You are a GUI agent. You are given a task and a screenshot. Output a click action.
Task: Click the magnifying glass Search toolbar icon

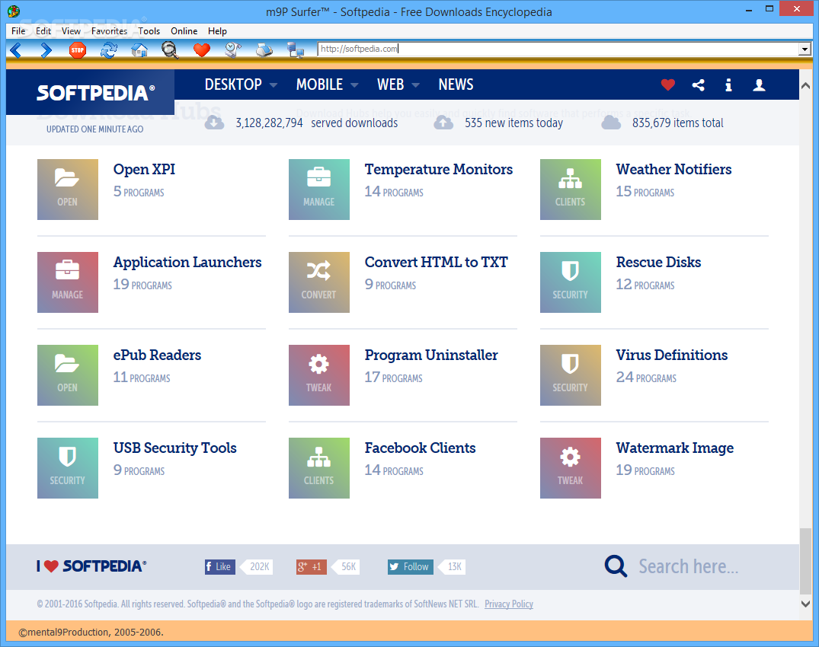tap(170, 50)
